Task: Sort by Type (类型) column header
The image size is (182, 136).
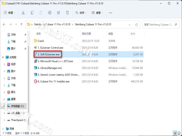Action: 111,34
